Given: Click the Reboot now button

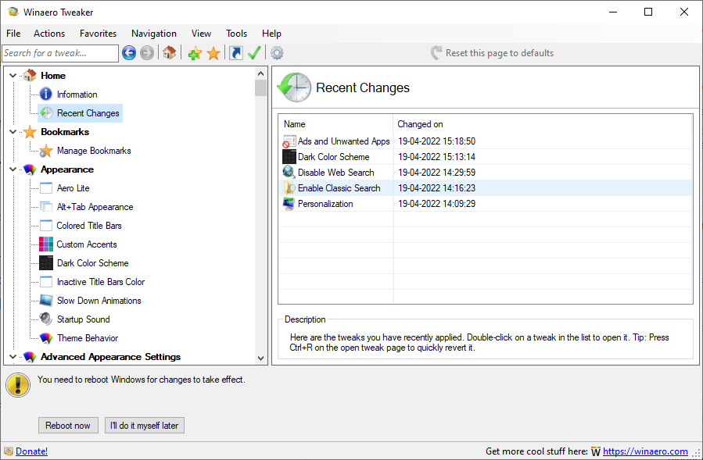Looking at the screenshot, I should coord(68,426).
